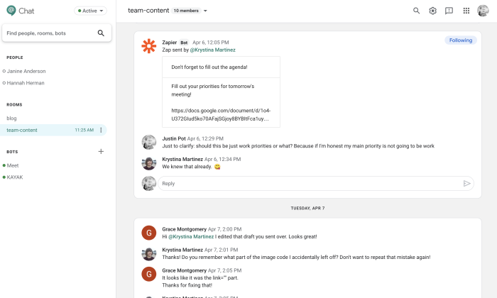
Task: Open the blog room
Action: click(12, 118)
